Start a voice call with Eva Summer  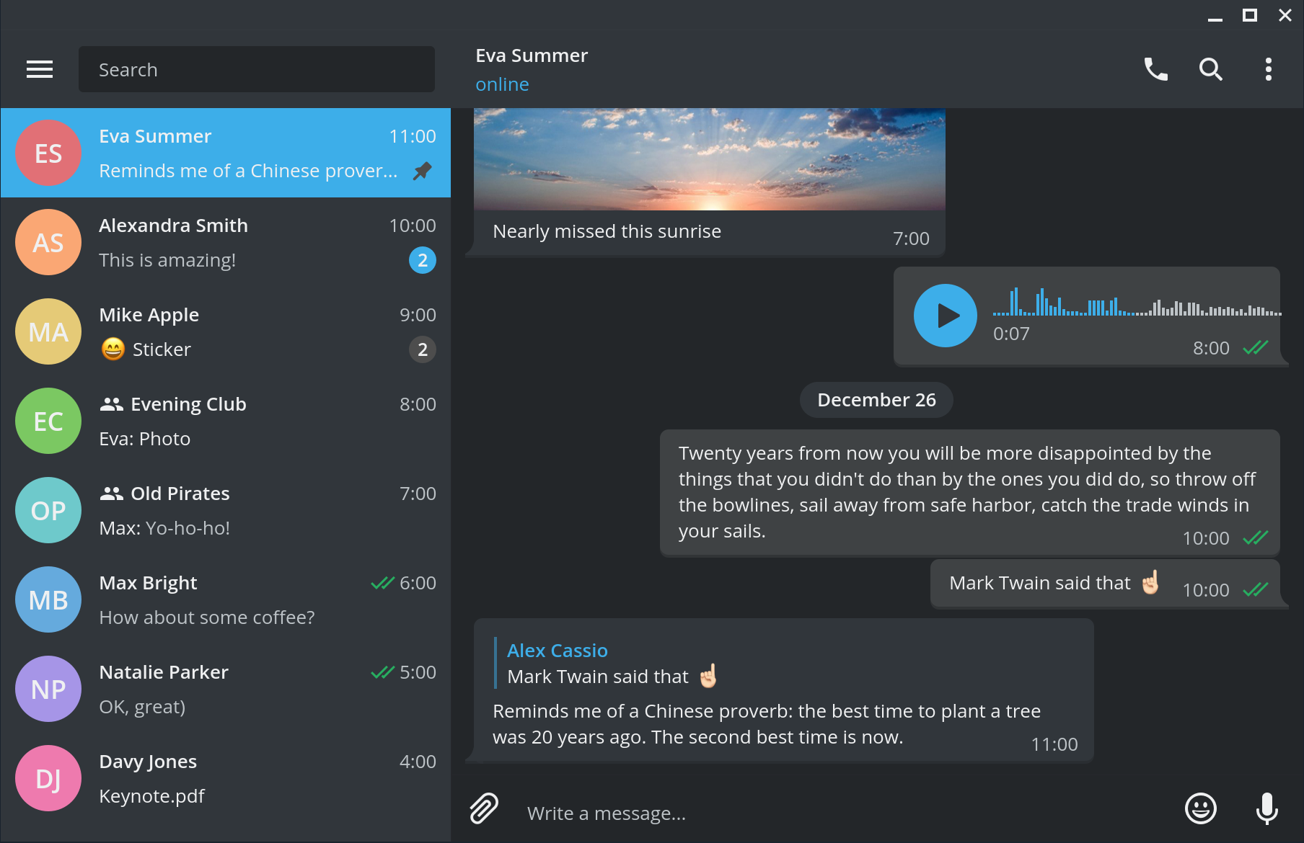pos(1155,69)
